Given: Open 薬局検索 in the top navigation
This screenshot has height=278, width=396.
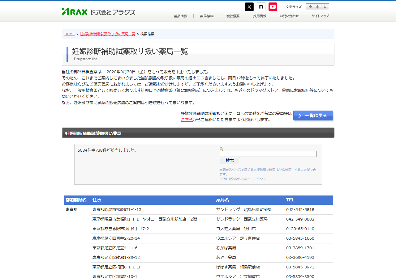Looking at the screenshot, I should pyautogui.click(x=207, y=16).
